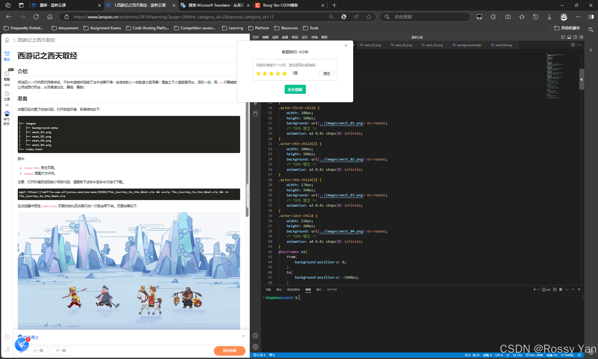598x359 pixels.
Task: Toggle Prettier formatter in the status bar
Action: (567, 355)
